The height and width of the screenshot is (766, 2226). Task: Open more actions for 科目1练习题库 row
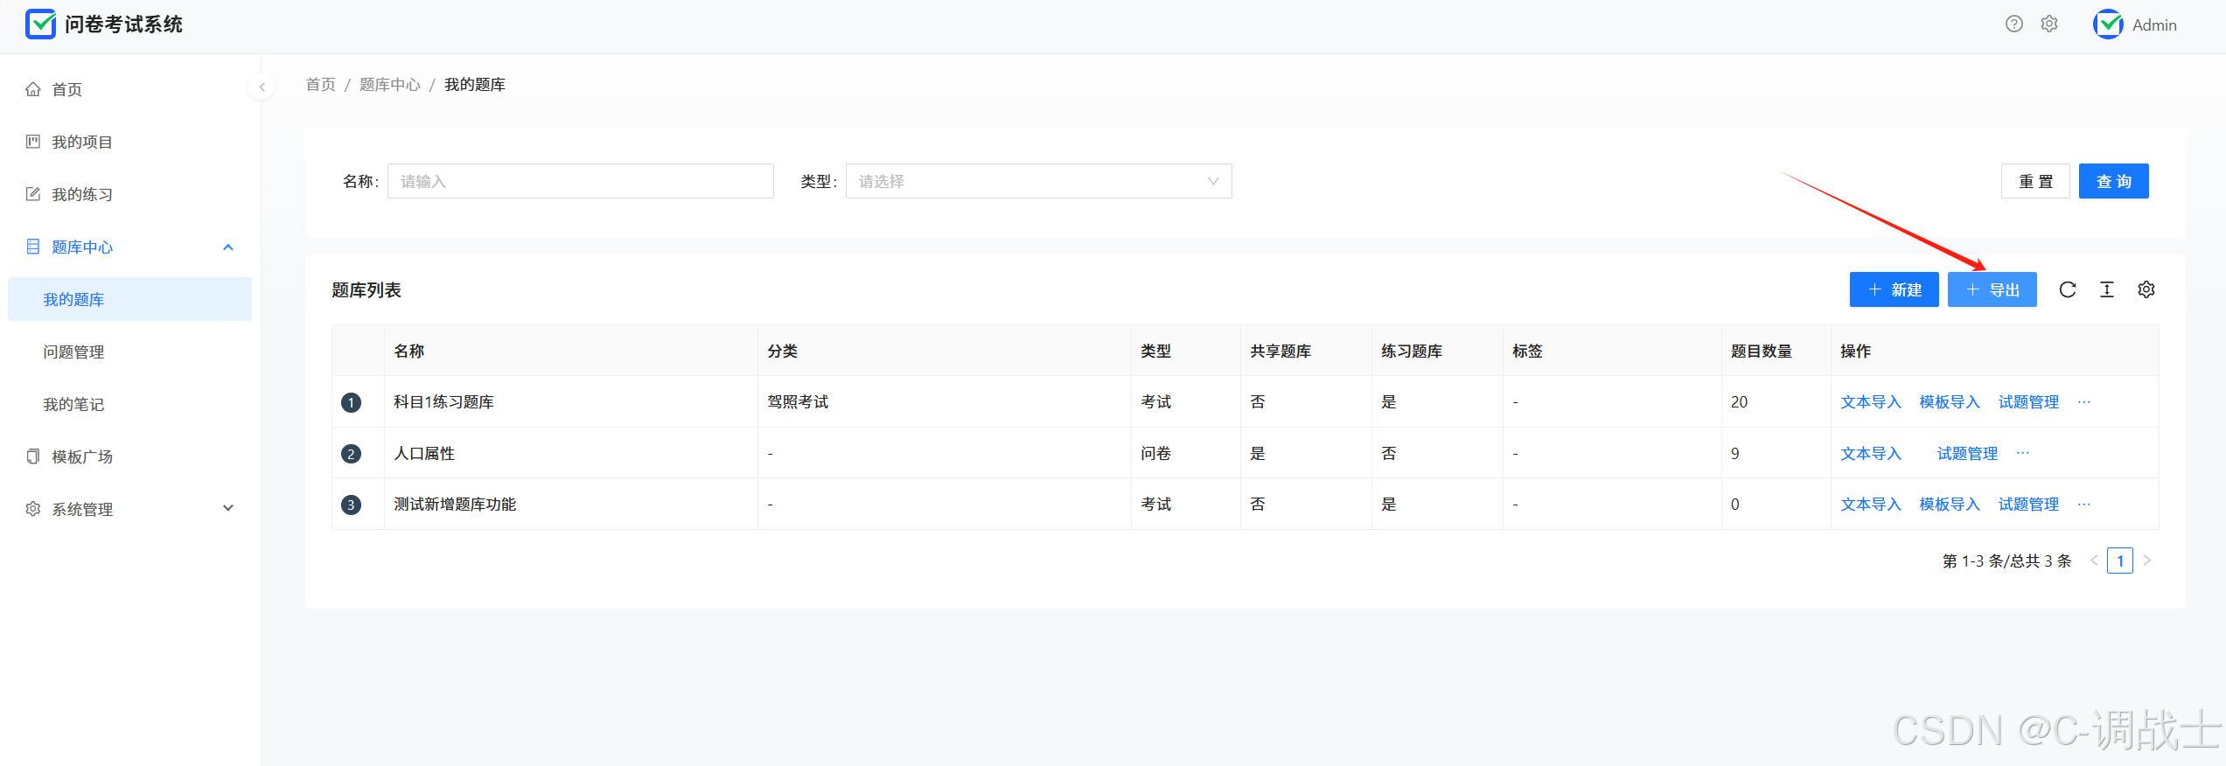pyautogui.click(x=2084, y=402)
